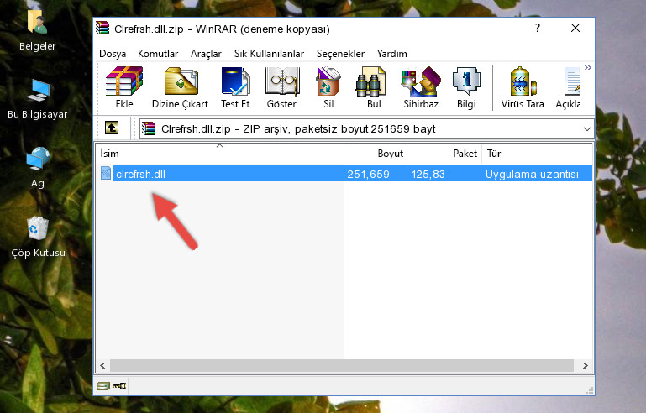
Task: Click the 251,659 size value
Action: tap(368, 174)
